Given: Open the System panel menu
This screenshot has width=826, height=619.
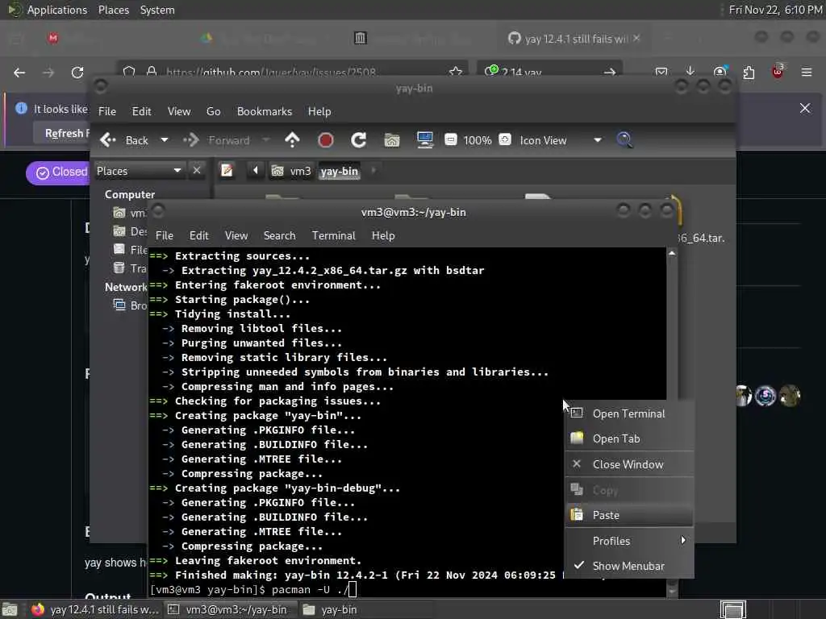Looking at the screenshot, I should click(157, 10).
